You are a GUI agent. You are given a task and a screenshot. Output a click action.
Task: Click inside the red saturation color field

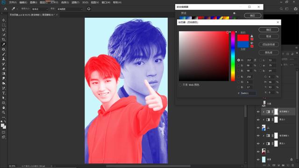point(204,56)
